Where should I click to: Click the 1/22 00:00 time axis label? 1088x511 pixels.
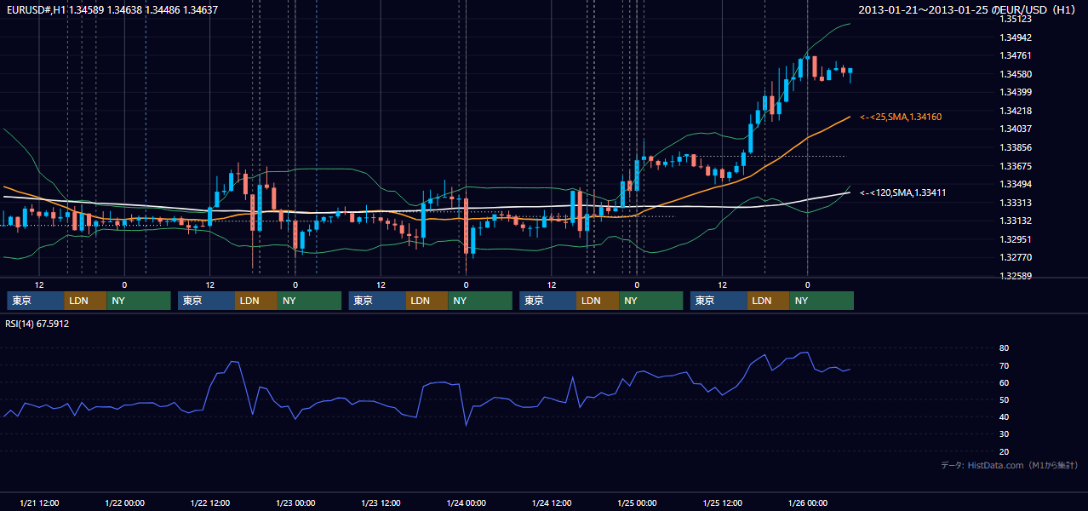(124, 503)
